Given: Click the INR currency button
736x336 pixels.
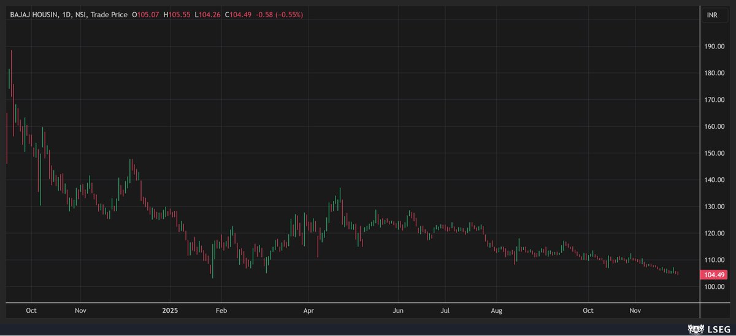Looking at the screenshot, I should (713, 15).
